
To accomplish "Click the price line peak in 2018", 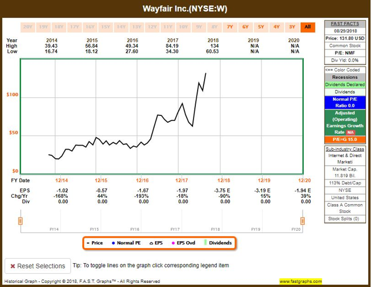I will [206, 74].
